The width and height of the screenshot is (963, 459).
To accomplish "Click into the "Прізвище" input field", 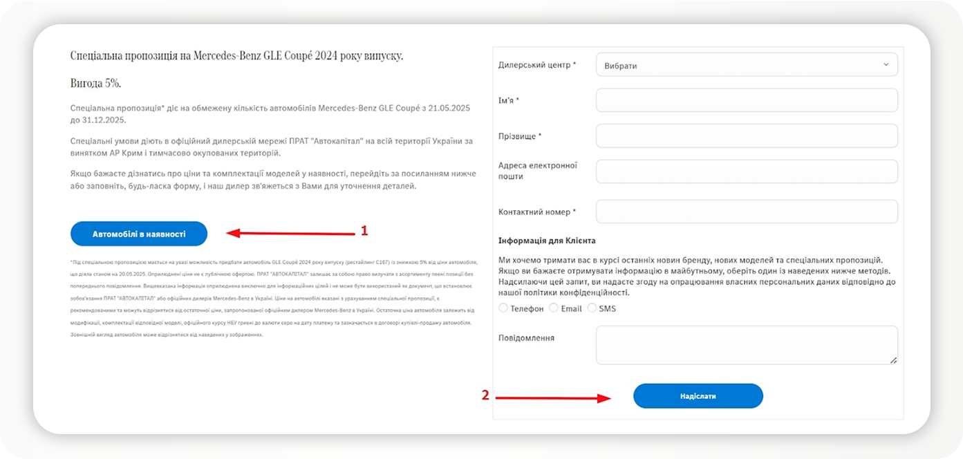I will (x=747, y=136).
